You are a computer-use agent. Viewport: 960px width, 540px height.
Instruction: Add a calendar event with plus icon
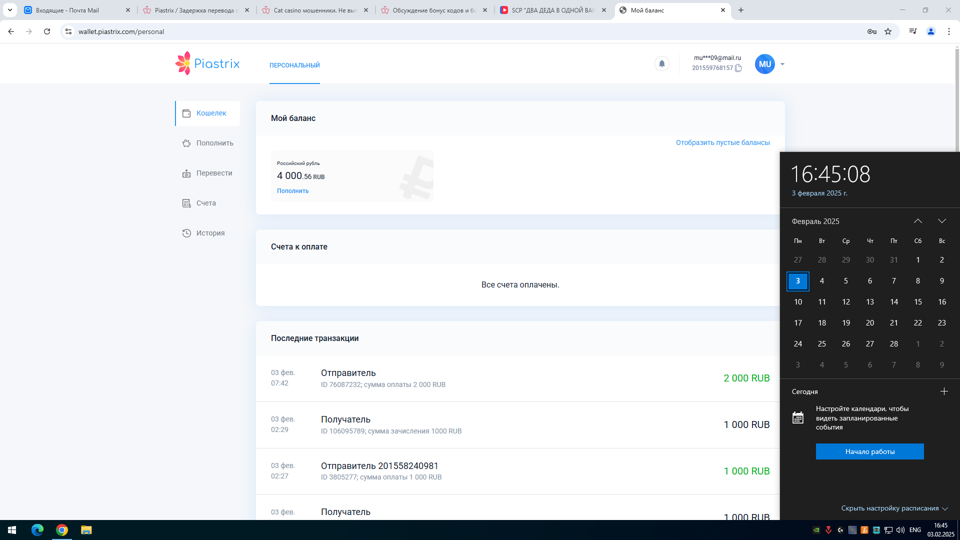click(944, 391)
